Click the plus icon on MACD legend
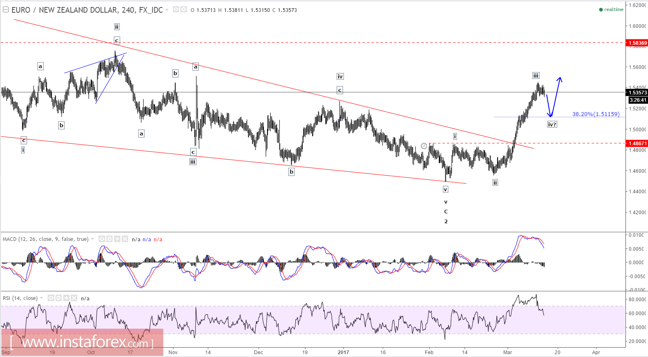The height and width of the screenshot is (357, 648). tap(117, 239)
